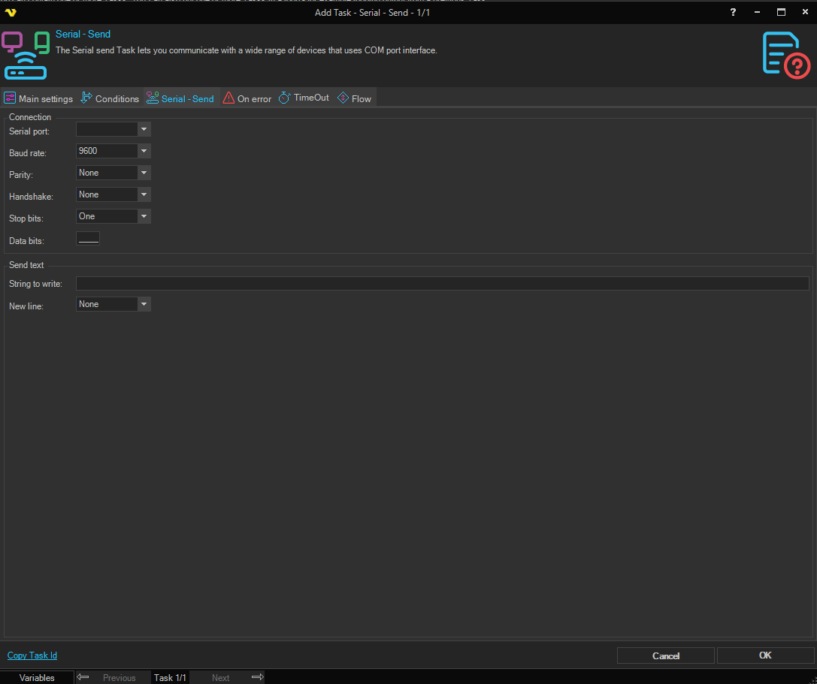Open the On error tab
Image resolution: width=817 pixels, height=684 pixels.
(247, 98)
